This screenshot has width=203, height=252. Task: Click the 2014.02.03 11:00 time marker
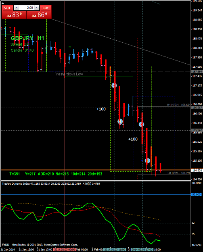(x=115, y=250)
